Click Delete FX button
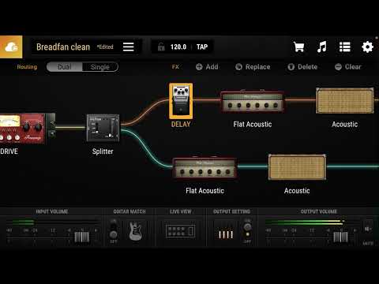The image size is (379, 284). pos(302,67)
